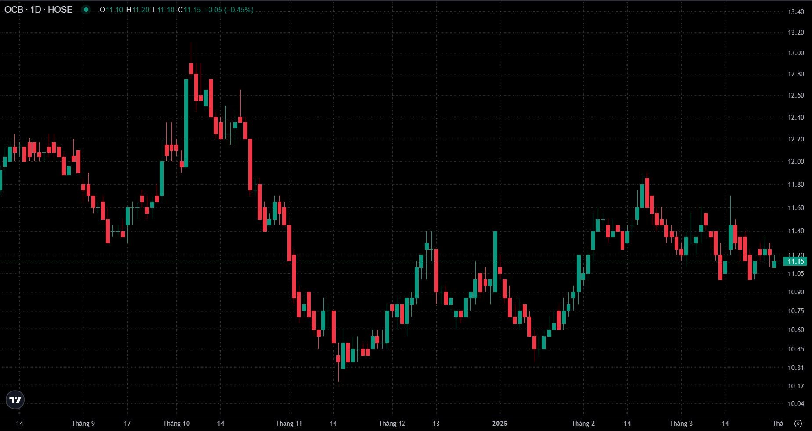Open chart settings hexagon gear icon

click(x=798, y=424)
